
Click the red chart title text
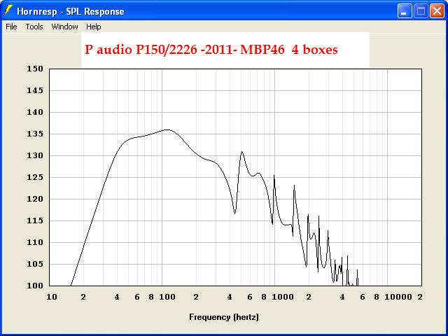point(211,50)
